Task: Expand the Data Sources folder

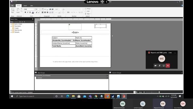Action: tap(11, 30)
